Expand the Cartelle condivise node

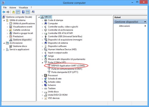pos(7,30)
